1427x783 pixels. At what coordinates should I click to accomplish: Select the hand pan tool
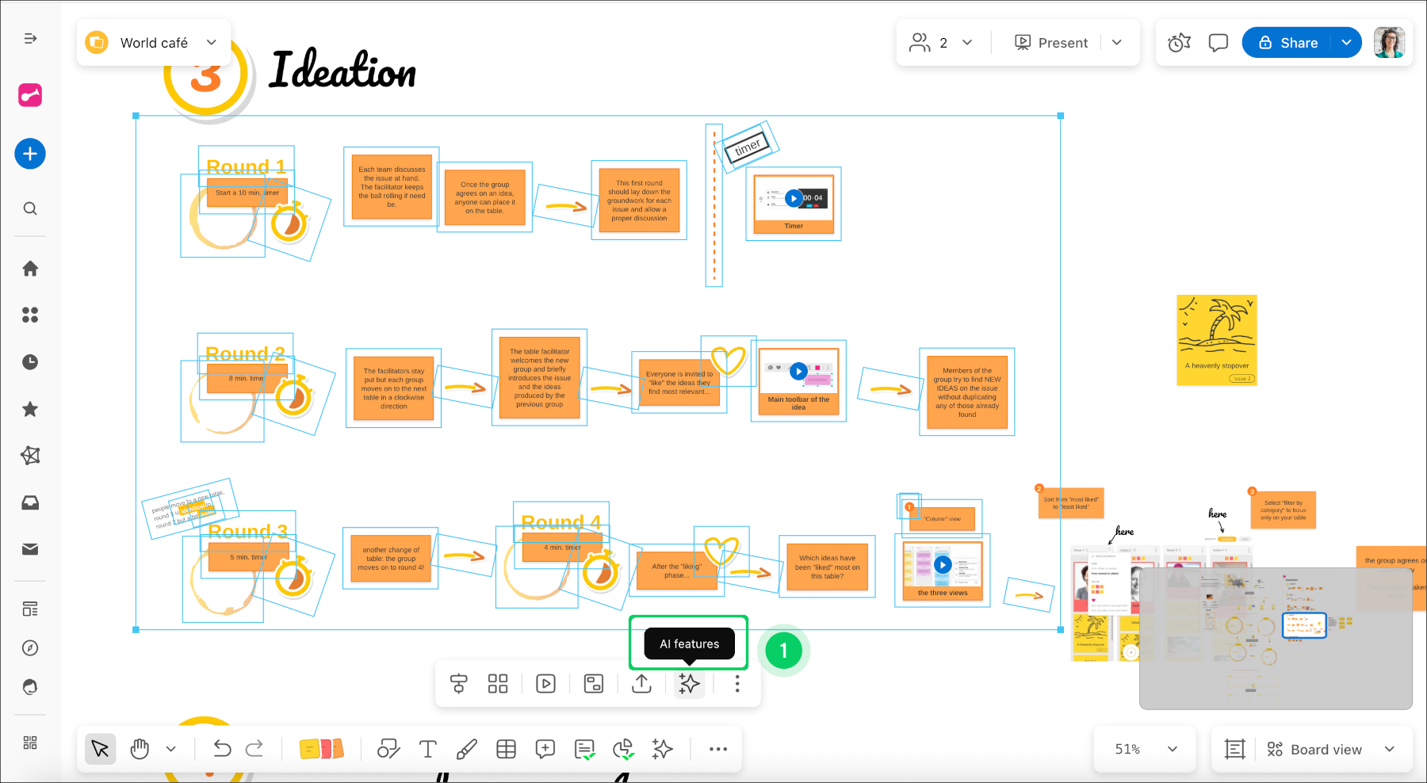point(140,749)
